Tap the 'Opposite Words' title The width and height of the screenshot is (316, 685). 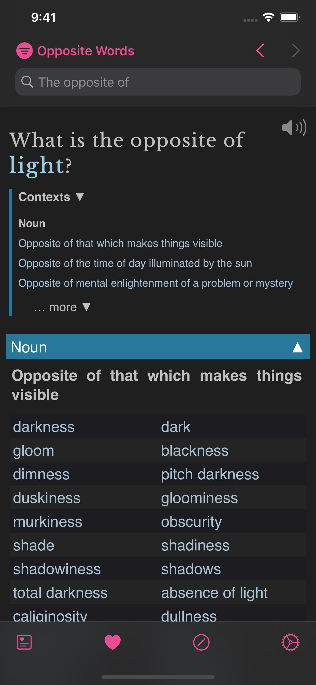click(x=85, y=50)
